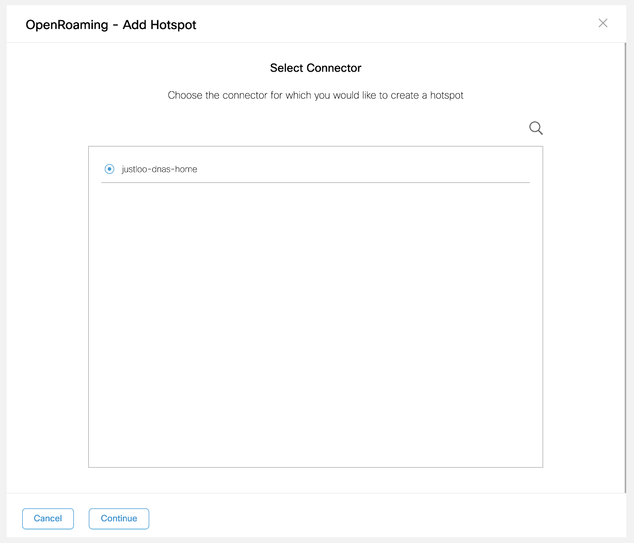
Task: Click the justloo-dnas-home connector name text
Action: tap(159, 169)
